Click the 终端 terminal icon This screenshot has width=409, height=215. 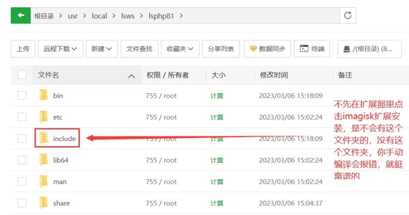(x=304, y=48)
